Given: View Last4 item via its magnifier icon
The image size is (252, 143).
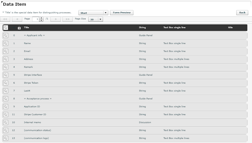Looking at the screenshot, I should click(6, 91).
